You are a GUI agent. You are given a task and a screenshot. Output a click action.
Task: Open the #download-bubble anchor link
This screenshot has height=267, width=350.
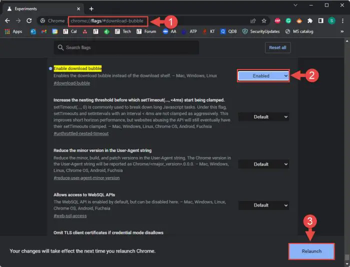click(x=71, y=83)
